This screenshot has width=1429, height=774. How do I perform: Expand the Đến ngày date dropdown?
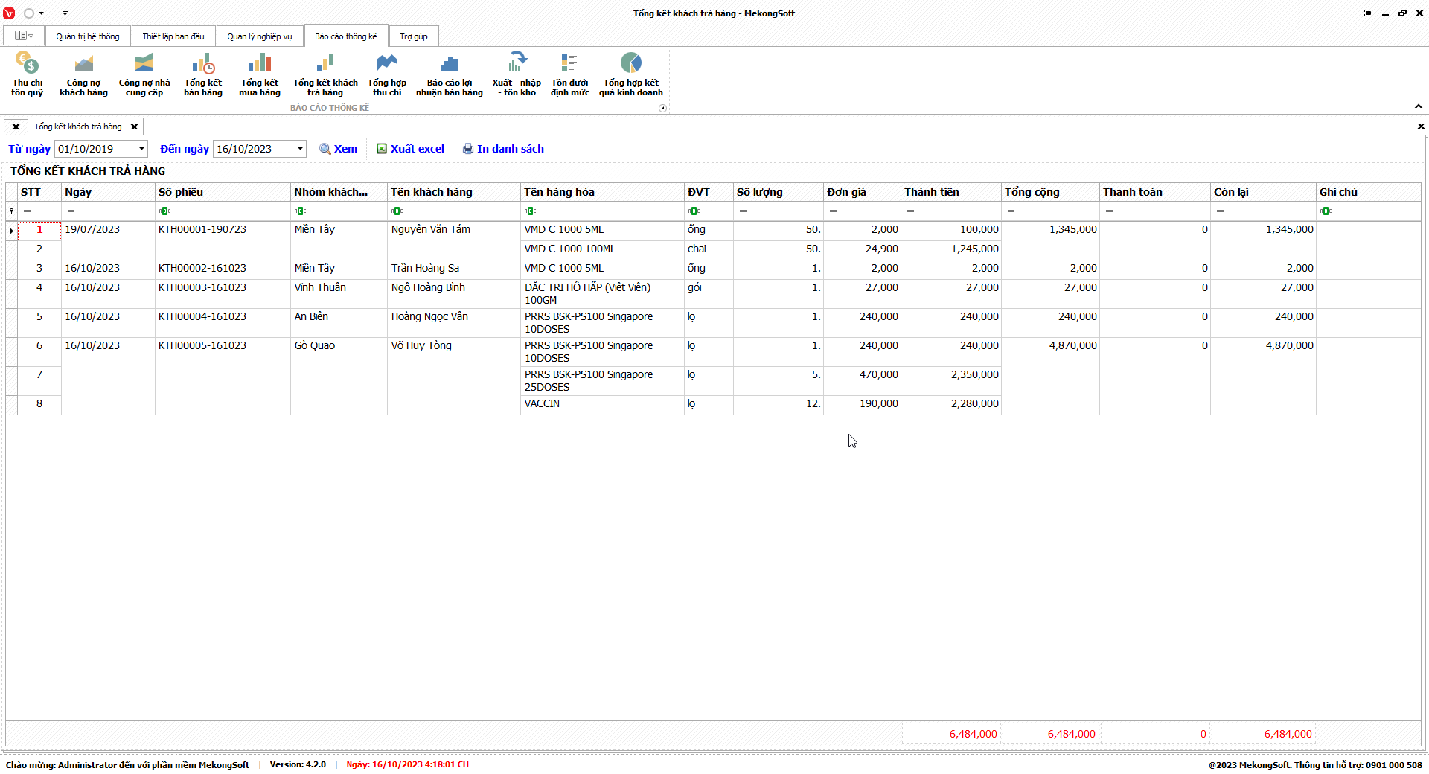[300, 149]
